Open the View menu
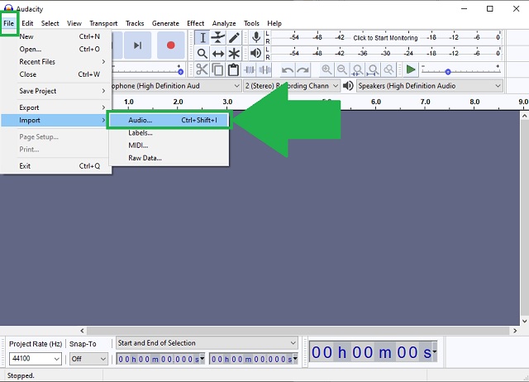 74,23
